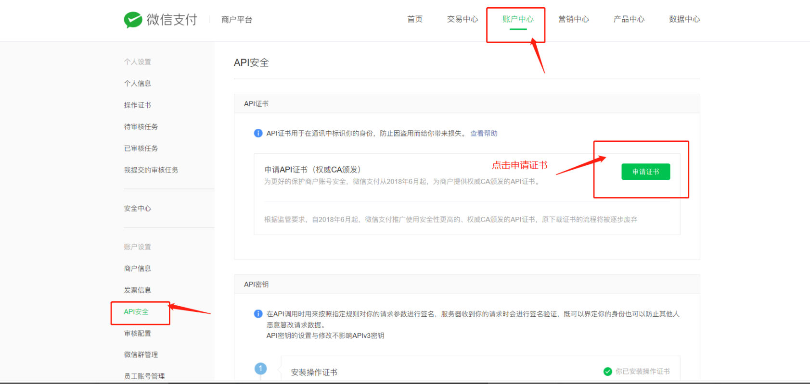
Task: Switch to 账户中心 tab
Action: pos(518,19)
